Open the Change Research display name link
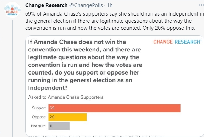The width and height of the screenshot is (204, 137). 46,5
